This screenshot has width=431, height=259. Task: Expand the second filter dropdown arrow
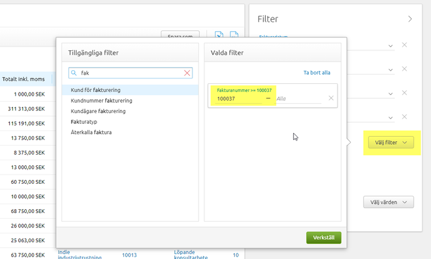[x=391, y=69]
